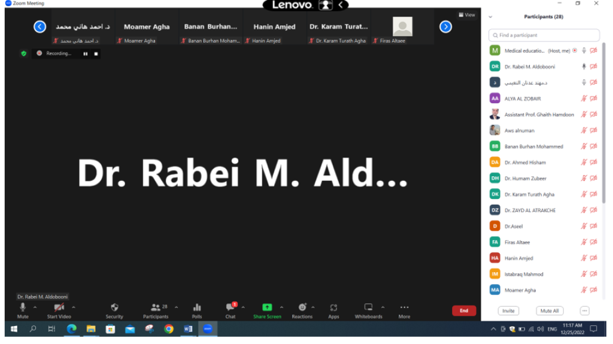Open Whiteboards from the meeting toolbar

(368, 309)
